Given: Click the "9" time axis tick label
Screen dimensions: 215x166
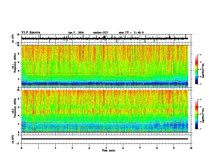Looking at the screenshot, I should pyautogui.click(x=174, y=148).
